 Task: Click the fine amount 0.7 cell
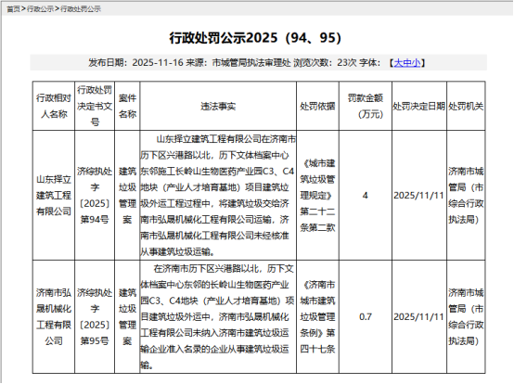point(366,317)
